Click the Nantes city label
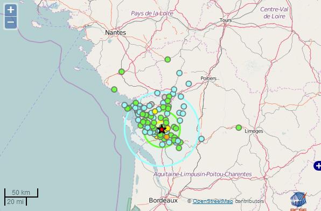The width and height of the screenshot is (321, 211). pyautogui.click(x=115, y=32)
